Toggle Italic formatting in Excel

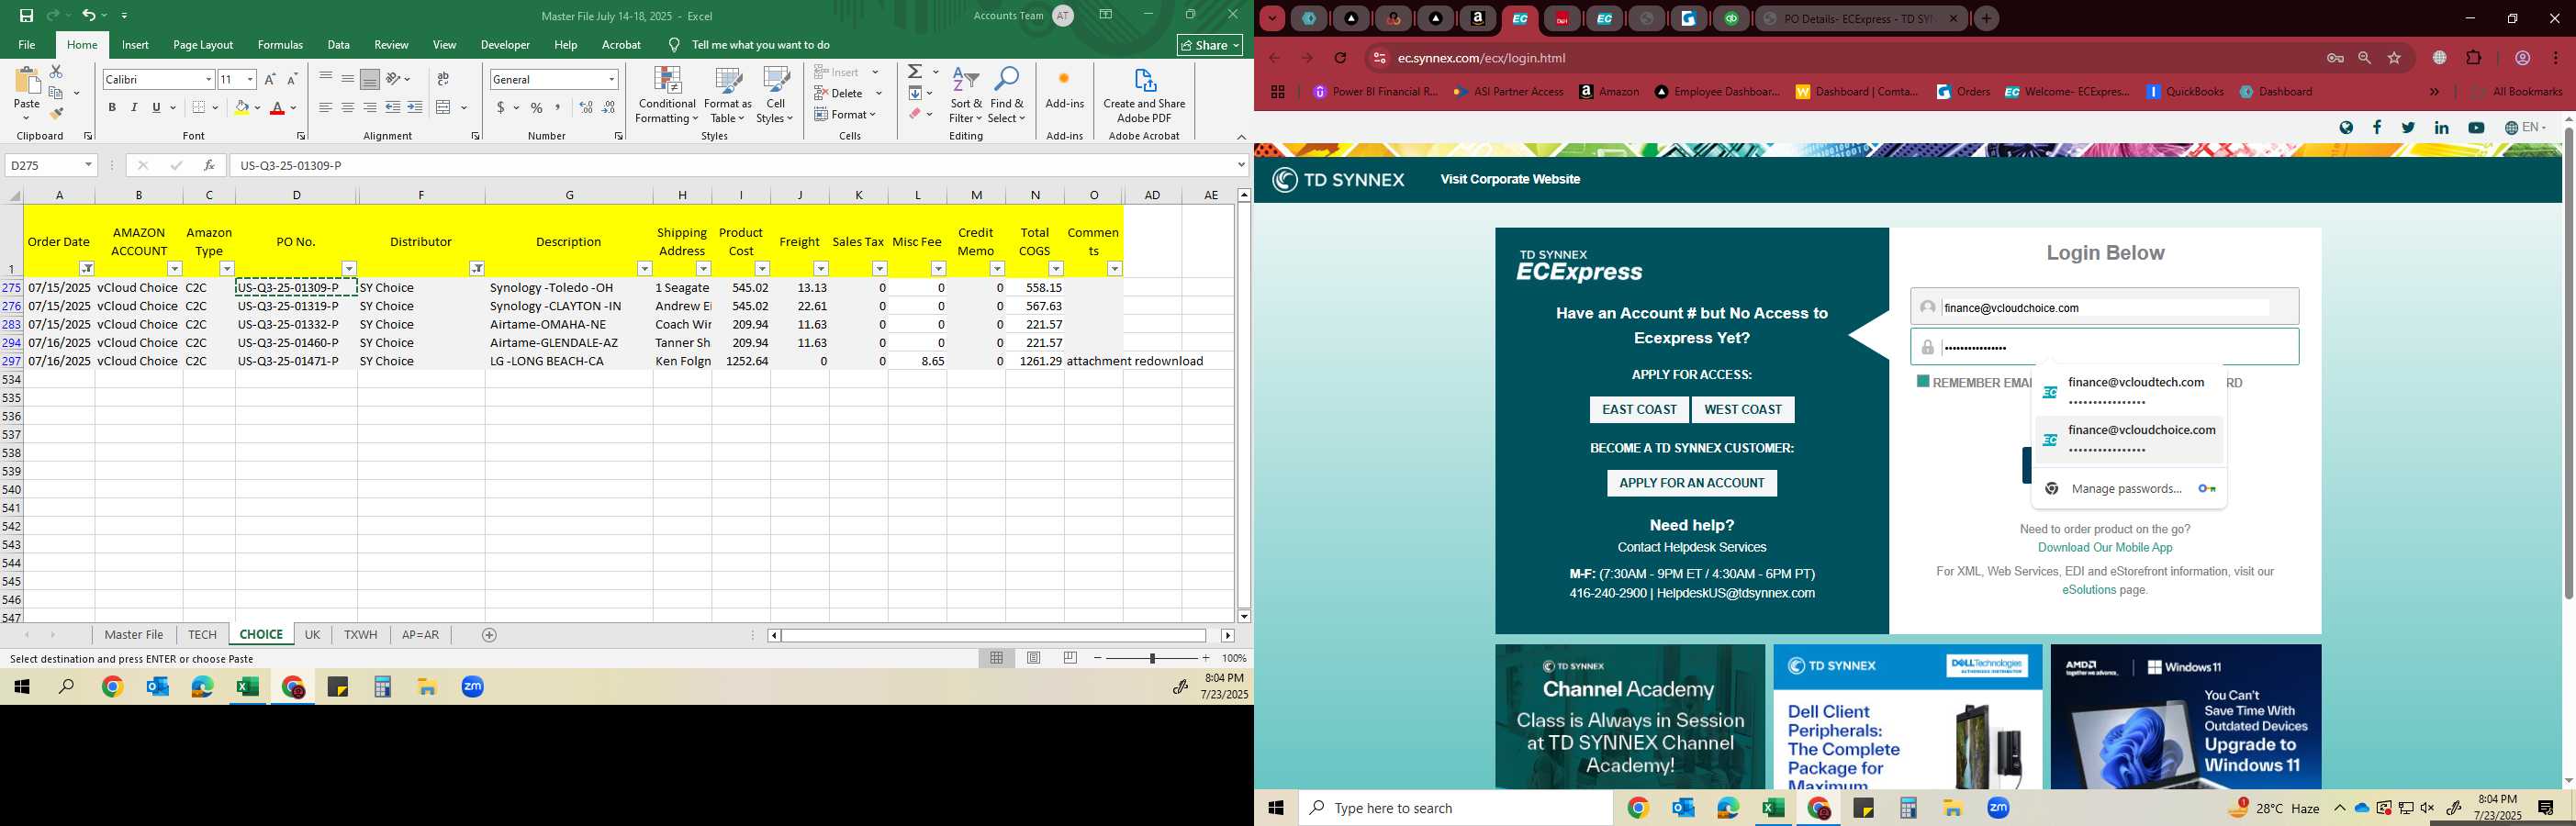[x=134, y=108]
